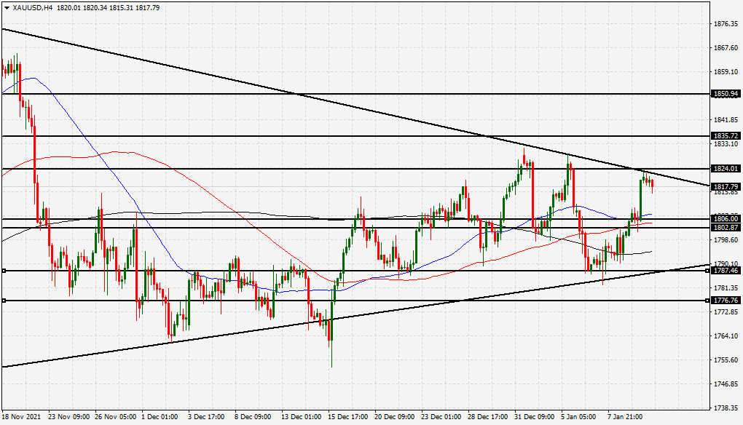Click the 20 Dec 09:00 time label

[x=394, y=417]
